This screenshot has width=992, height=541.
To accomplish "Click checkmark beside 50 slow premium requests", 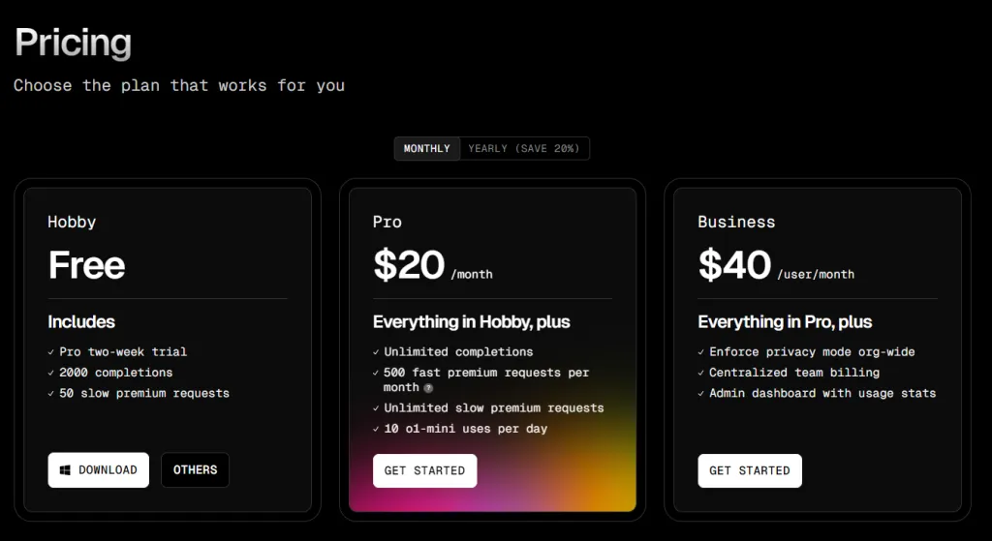I will 51,394.
